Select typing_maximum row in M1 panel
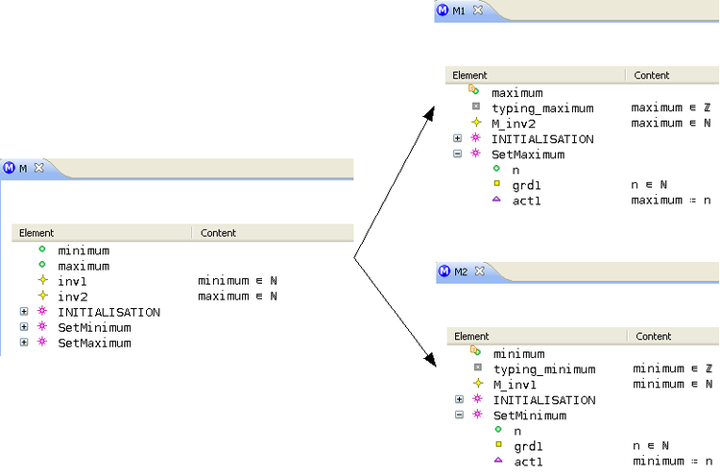This screenshot has width=720, height=474. click(x=583, y=107)
